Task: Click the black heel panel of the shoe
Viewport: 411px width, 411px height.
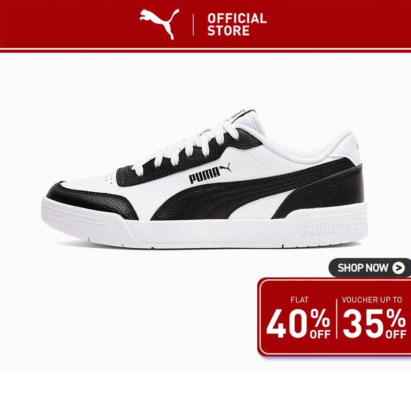Action: point(328,194)
